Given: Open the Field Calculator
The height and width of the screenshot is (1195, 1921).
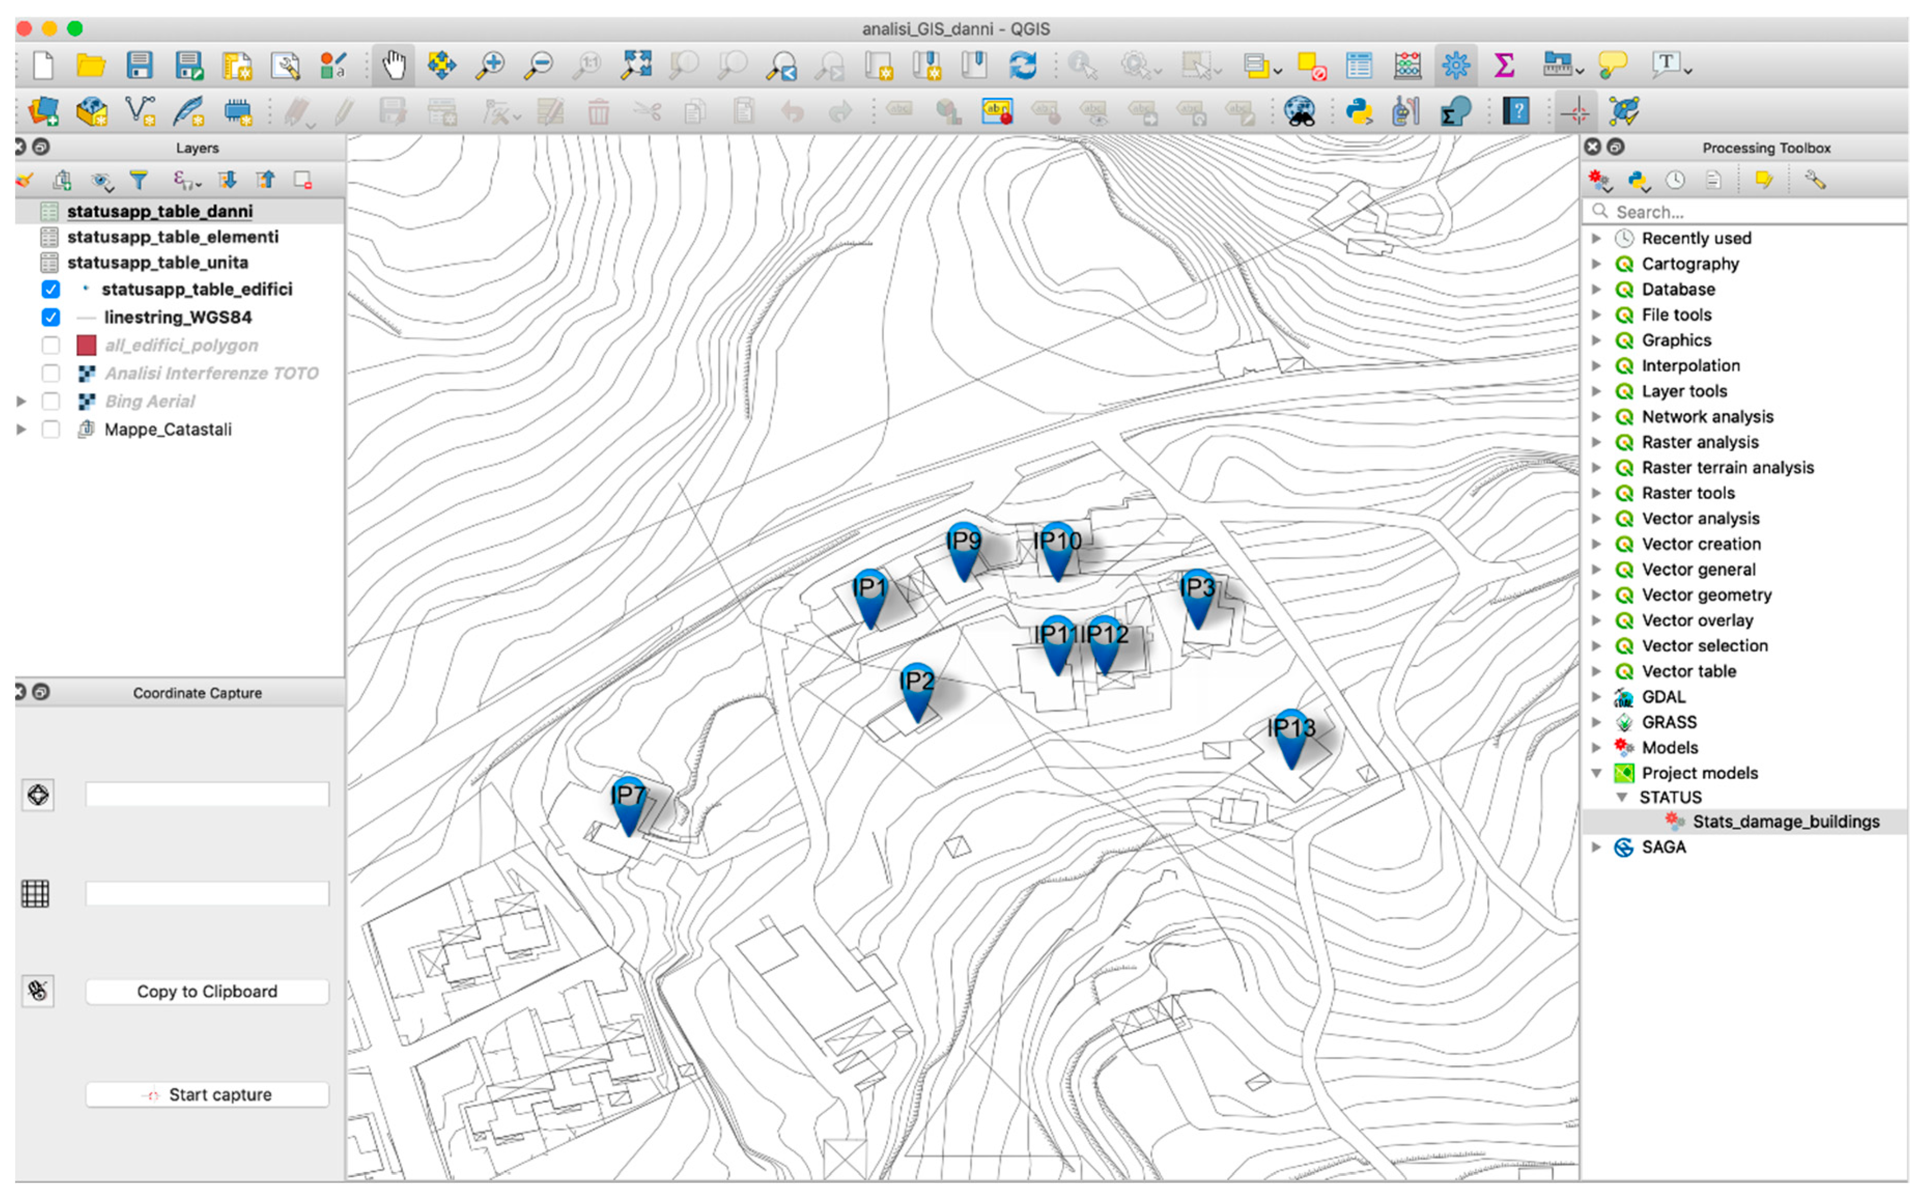Looking at the screenshot, I should [1407, 66].
